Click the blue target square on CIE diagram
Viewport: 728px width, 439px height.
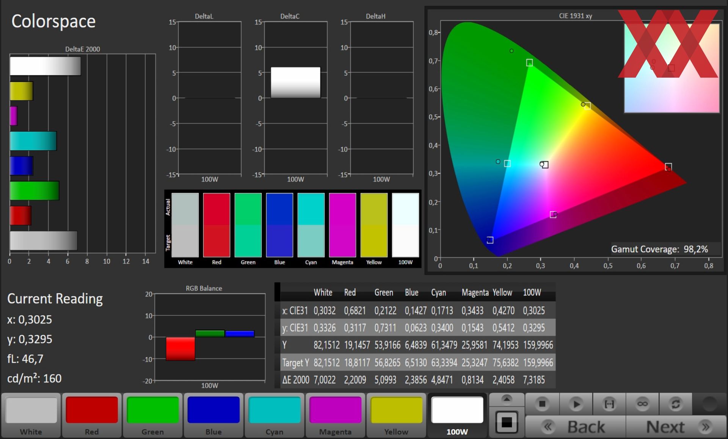point(490,240)
